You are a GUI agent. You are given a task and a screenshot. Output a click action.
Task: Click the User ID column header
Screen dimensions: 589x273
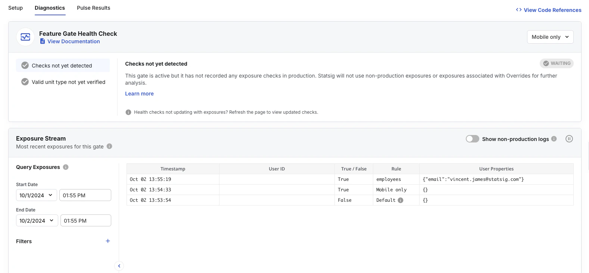point(277,169)
